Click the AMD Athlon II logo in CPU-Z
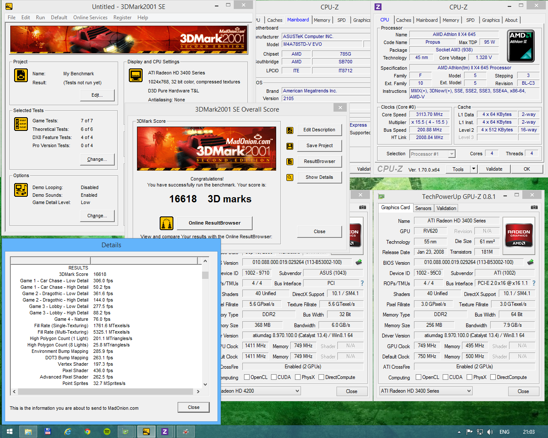The height and width of the screenshot is (438, 548). coord(521,46)
